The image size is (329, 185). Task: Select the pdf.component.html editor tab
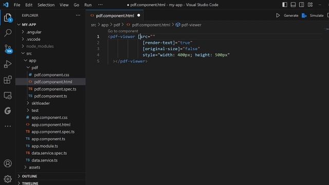pos(115,15)
